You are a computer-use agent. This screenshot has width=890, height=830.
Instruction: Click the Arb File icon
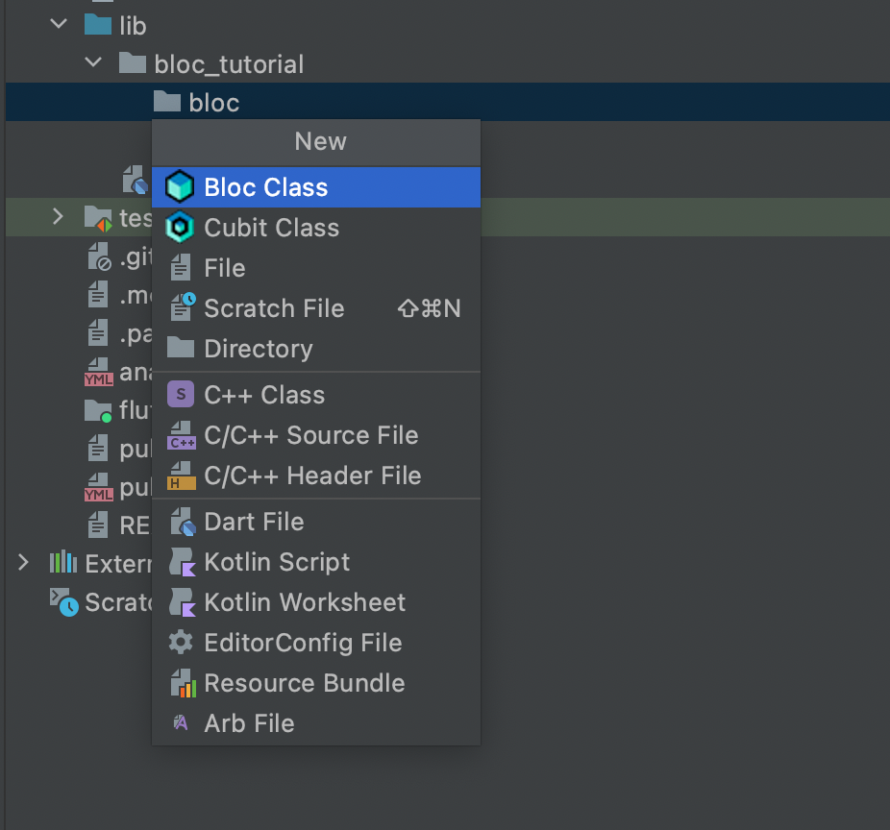pyautogui.click(x=181, y=723)
